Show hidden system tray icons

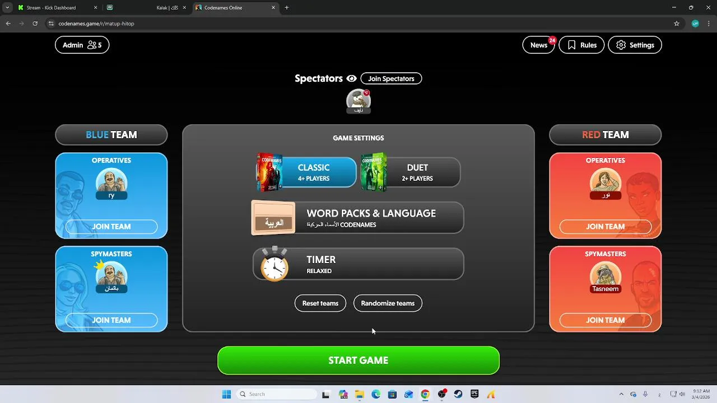tap(621, 394)
